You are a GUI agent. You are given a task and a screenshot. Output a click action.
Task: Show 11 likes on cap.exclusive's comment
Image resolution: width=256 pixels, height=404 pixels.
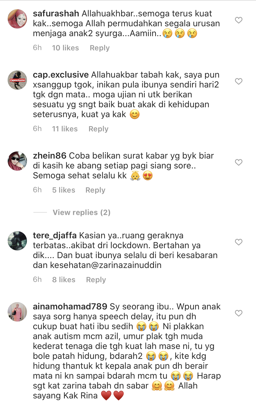[65, 129]
